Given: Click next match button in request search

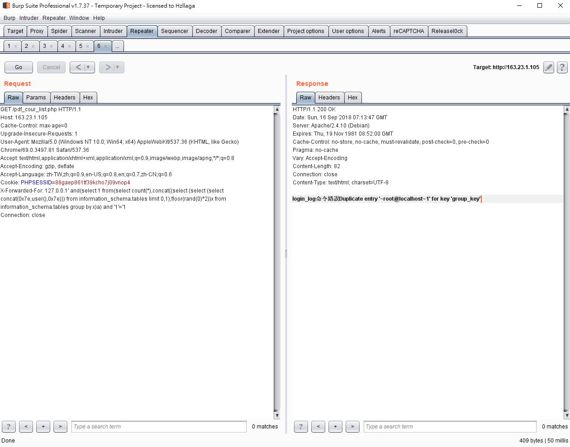Looking at the screenshot, I should [60, 426].
